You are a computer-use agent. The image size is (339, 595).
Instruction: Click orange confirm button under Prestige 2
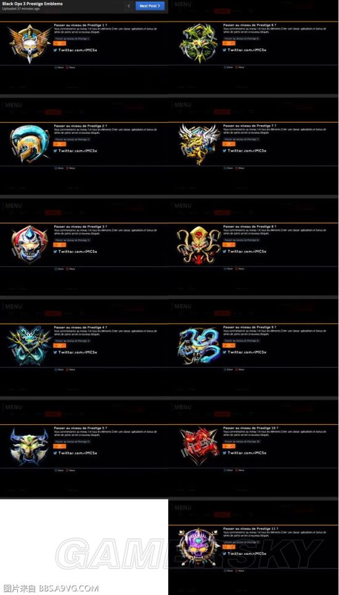pos(60,144)
